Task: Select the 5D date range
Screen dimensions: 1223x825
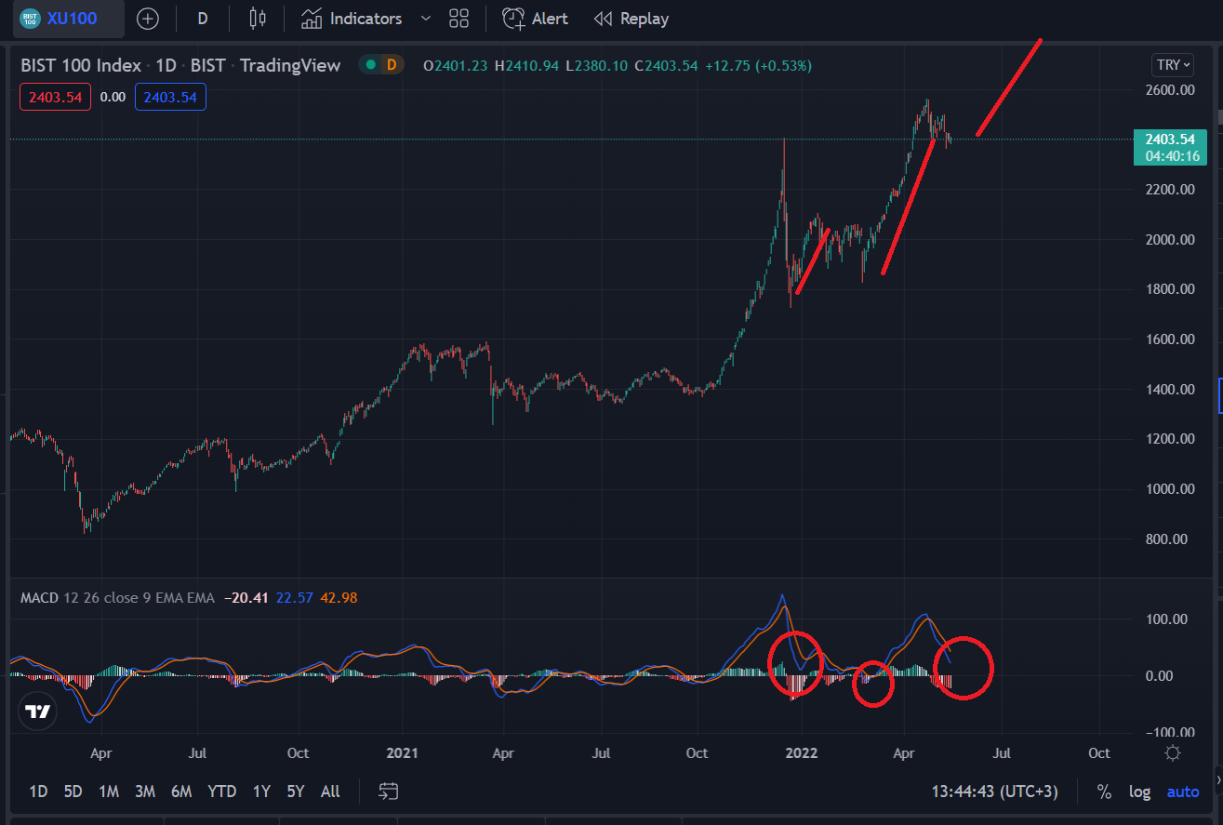Action: coord(73,792)
